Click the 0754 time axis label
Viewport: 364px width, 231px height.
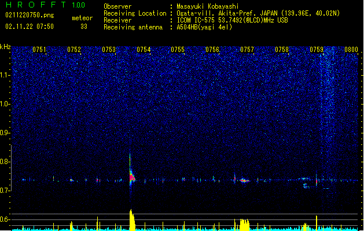coord(144,50)
